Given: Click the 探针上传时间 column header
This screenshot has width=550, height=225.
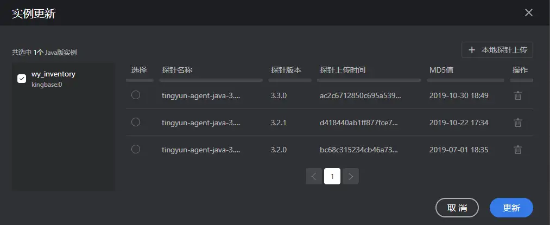Looking at the screenshot, I should point(343,70).
